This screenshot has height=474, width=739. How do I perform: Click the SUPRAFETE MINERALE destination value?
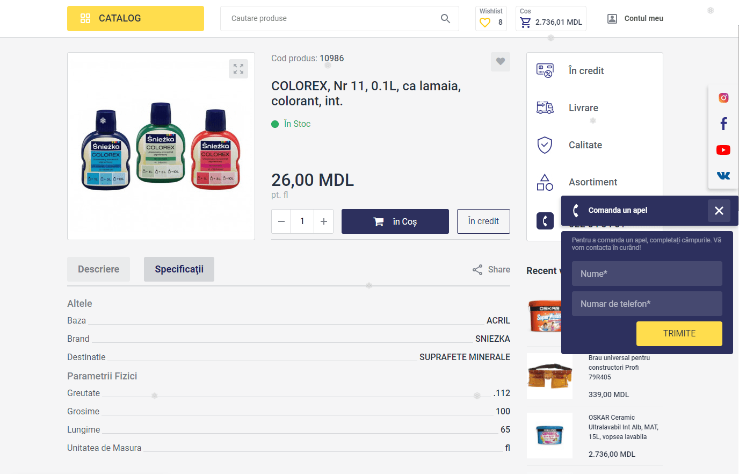pos(465,357)
